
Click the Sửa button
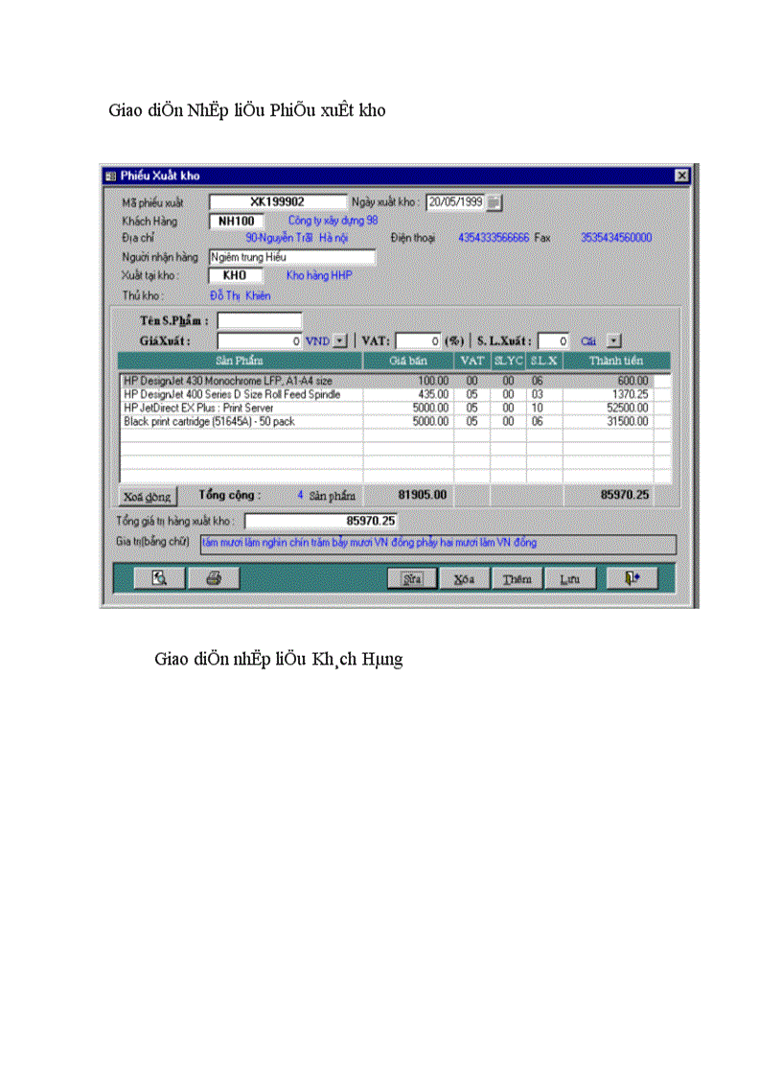tap(413, 577)
